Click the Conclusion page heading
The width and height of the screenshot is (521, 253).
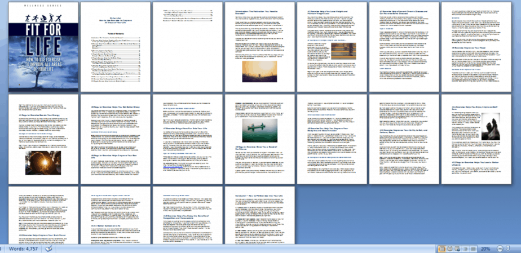pyautogui.click(x=259, y=196)
